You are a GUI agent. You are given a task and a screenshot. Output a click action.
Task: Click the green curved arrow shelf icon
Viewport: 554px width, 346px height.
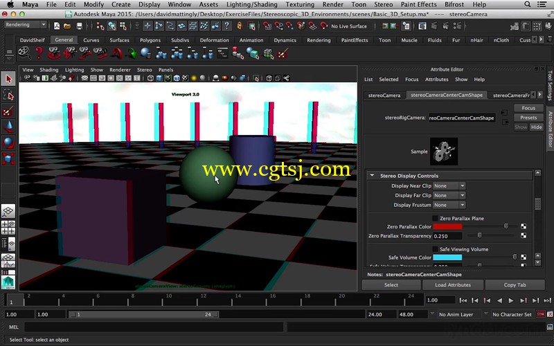tap(132, 53)
